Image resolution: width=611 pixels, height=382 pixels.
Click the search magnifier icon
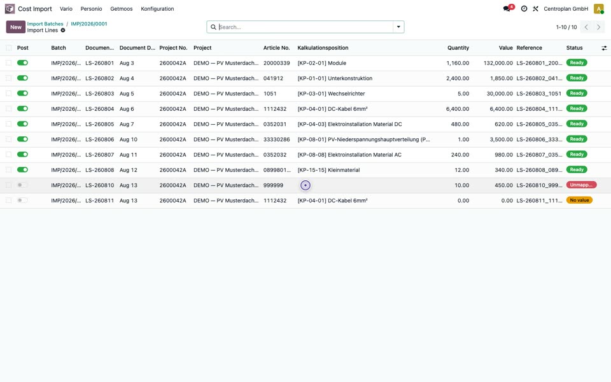(213, 27)
